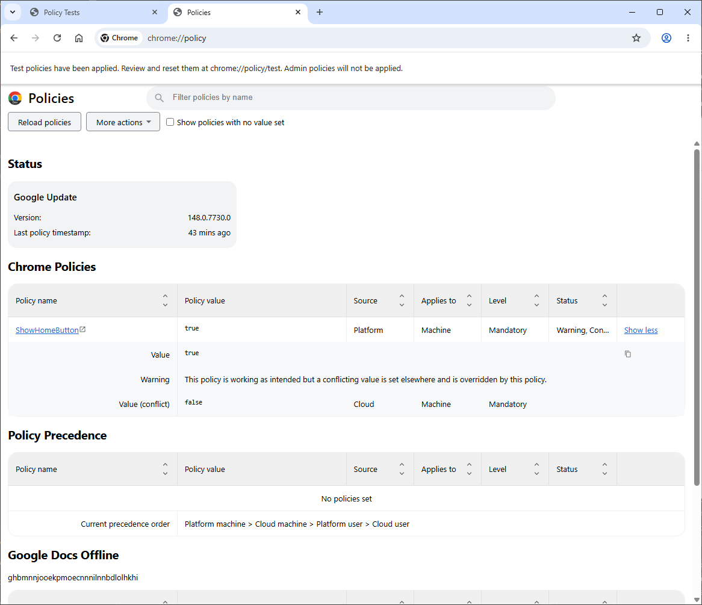This screenshot has height=605, width=702.
Task: Click the forward navigation arrow
Action: (x=36, y=38)
